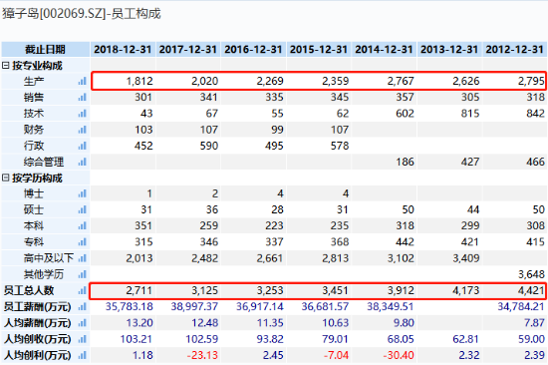The image size is (548, 365).
Task: Select the 2018-12-31 column header
Action: point(123,49)
